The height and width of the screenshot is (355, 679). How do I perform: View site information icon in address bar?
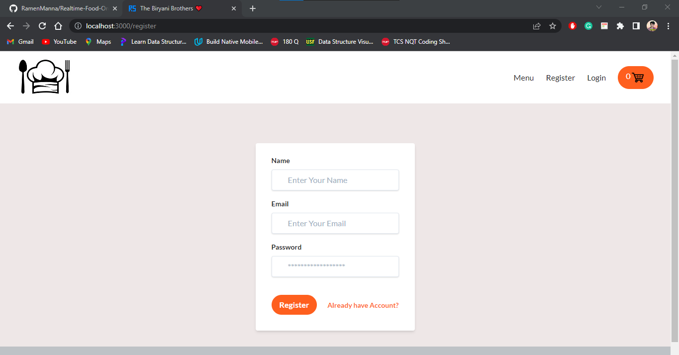pyautogui.click(x=78, y=26)
